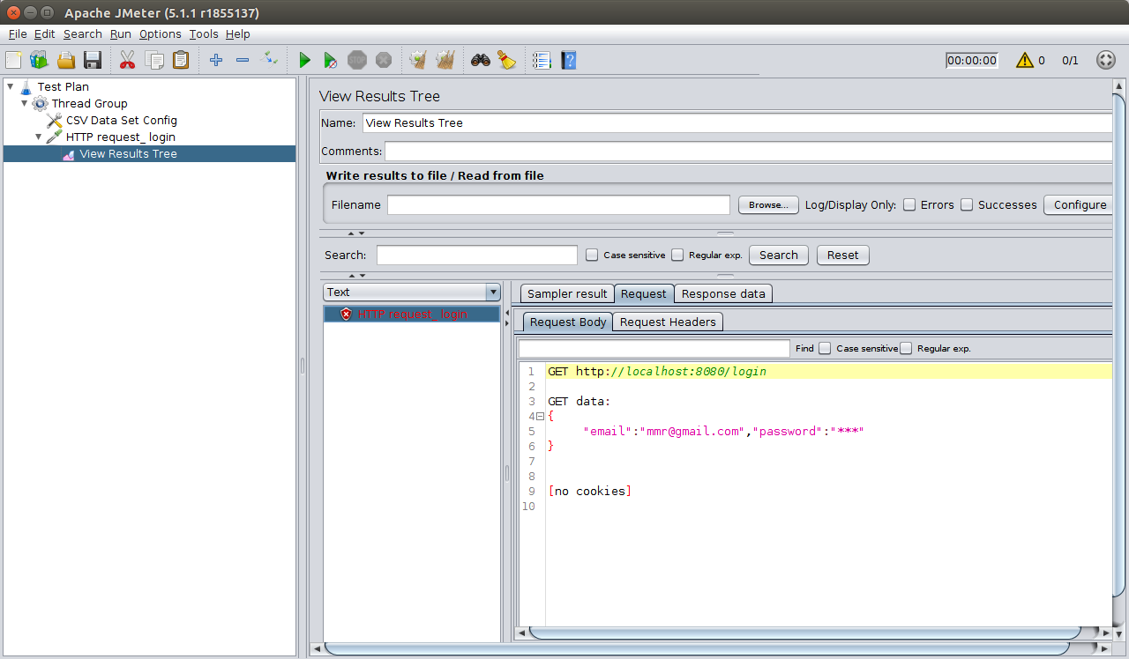Click the Save test plan floppy icon
This screenshot has width=1129, height=659.
coord(93,60)
